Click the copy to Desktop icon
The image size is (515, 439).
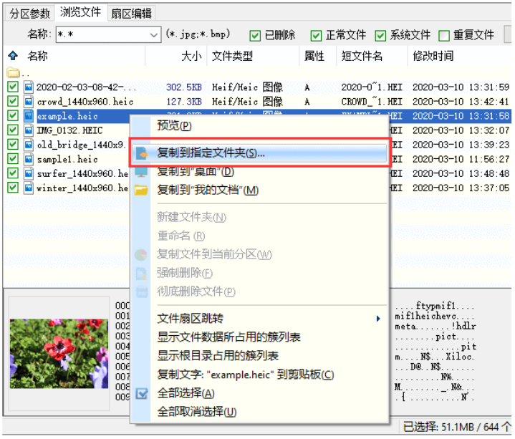[x=142, y=172]
